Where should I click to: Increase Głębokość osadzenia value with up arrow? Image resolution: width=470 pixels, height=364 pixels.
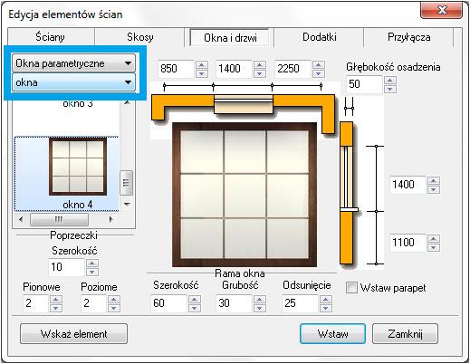pyautogui.click(x=390, y=81)
